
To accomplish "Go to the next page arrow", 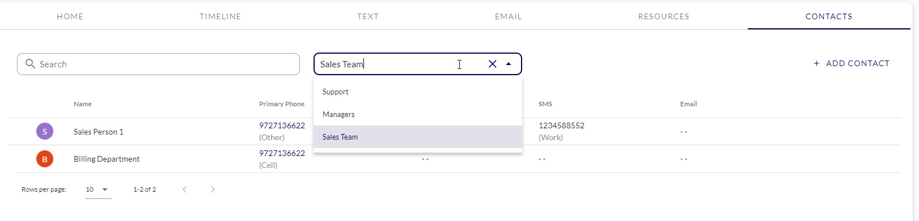I will click(213, 189).
